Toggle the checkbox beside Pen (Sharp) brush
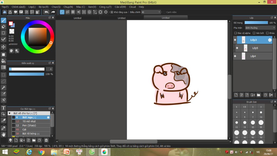The height and width of the screenshot is (156, 277). point(14,126)
